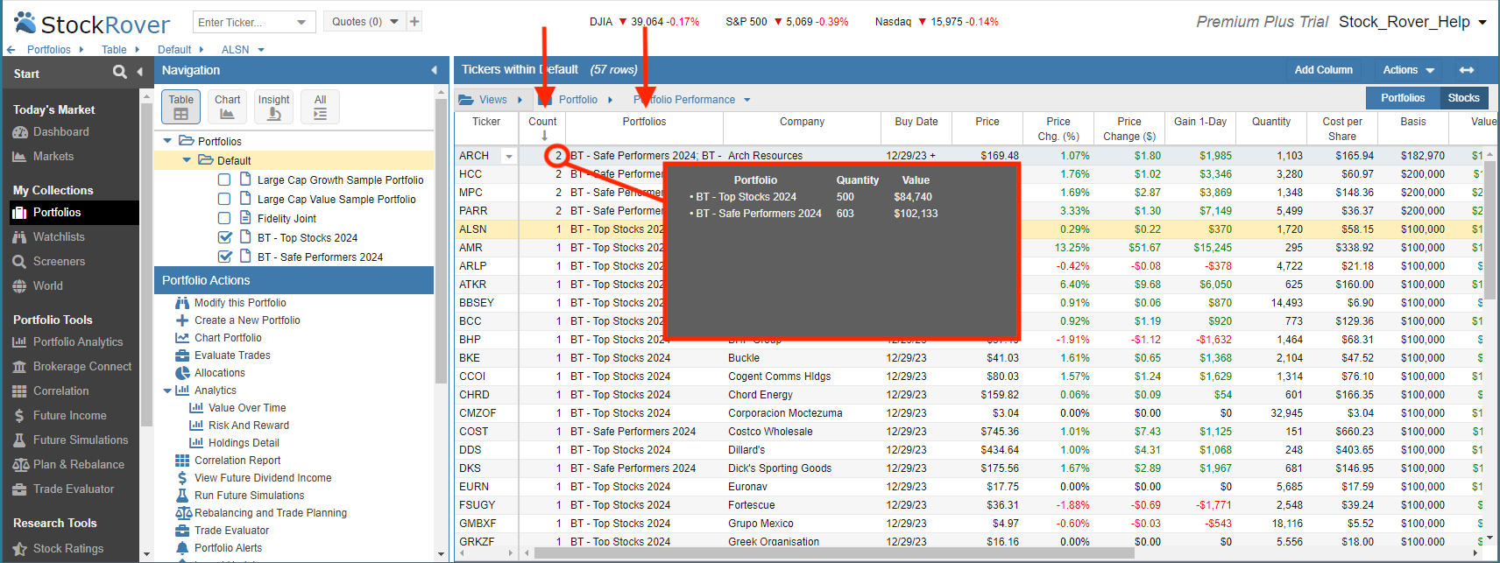1500x563 pixels.
Task: Click the Table breadcrumb item
Action: click(114, 50)
